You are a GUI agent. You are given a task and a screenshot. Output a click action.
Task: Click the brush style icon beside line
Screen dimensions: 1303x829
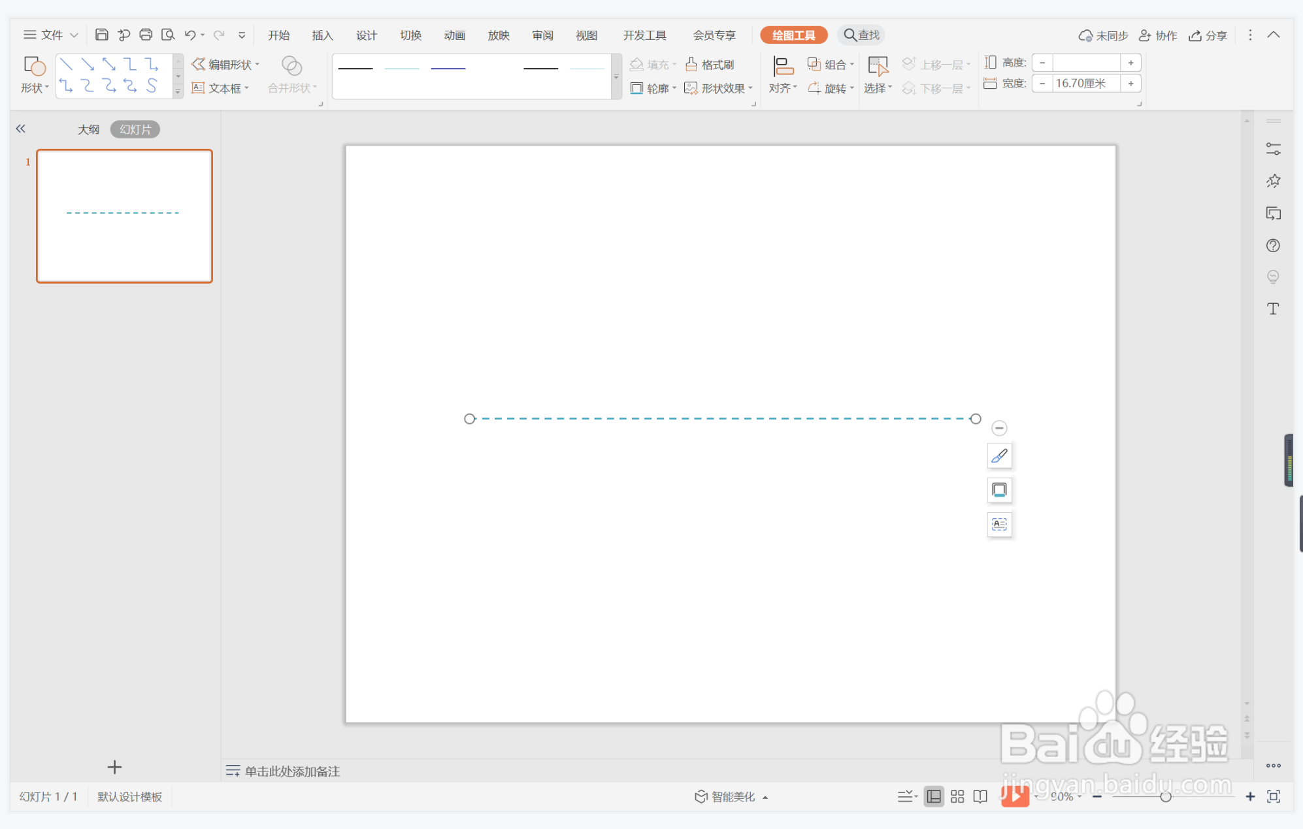(999, 456)
